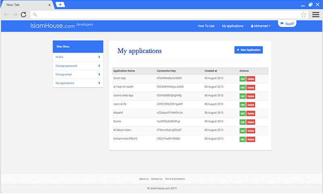Edit the Muhammad (PBUH) application
This screenshot has height=194, width=323.
tap(243, 139)
